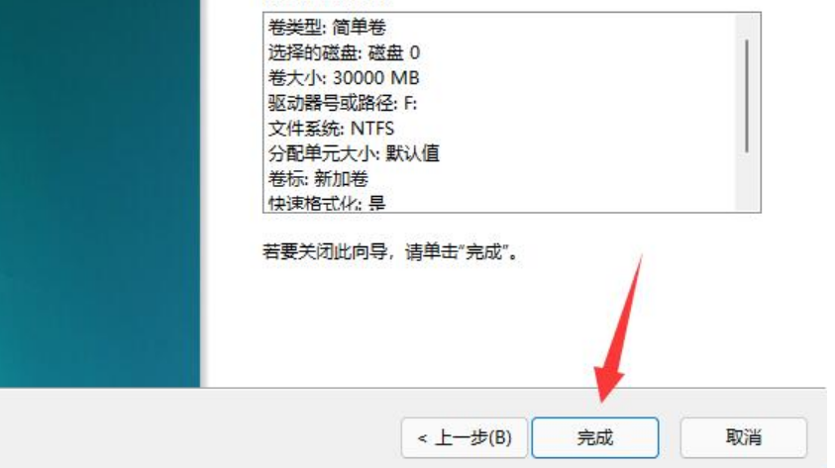Click the teal wizard side banner

pyautogui.click(x=100, y=194)
